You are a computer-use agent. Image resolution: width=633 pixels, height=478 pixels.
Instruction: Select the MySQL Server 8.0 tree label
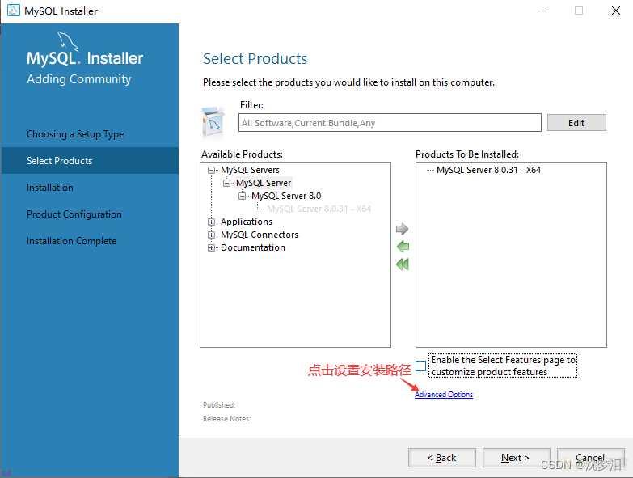(286, 196)
